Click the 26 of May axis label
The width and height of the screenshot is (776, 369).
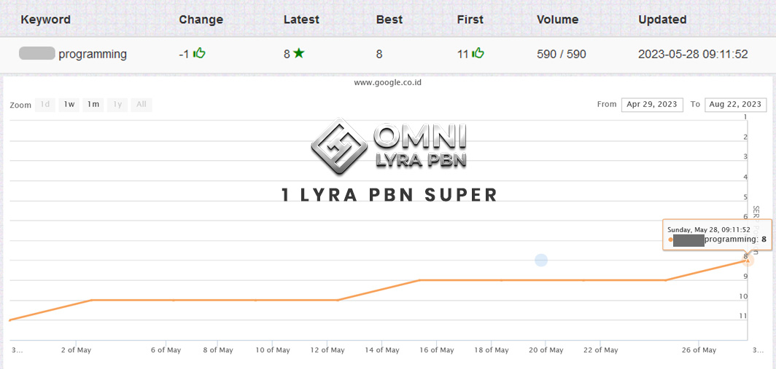[x=698, y=350]
